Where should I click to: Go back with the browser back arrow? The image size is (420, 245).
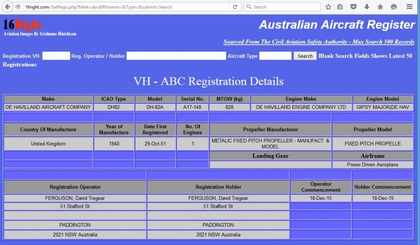click(x=7, y=7)
